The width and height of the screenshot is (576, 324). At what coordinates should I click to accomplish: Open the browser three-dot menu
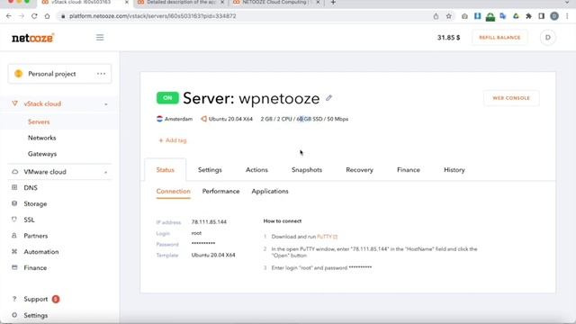(568, 16)
